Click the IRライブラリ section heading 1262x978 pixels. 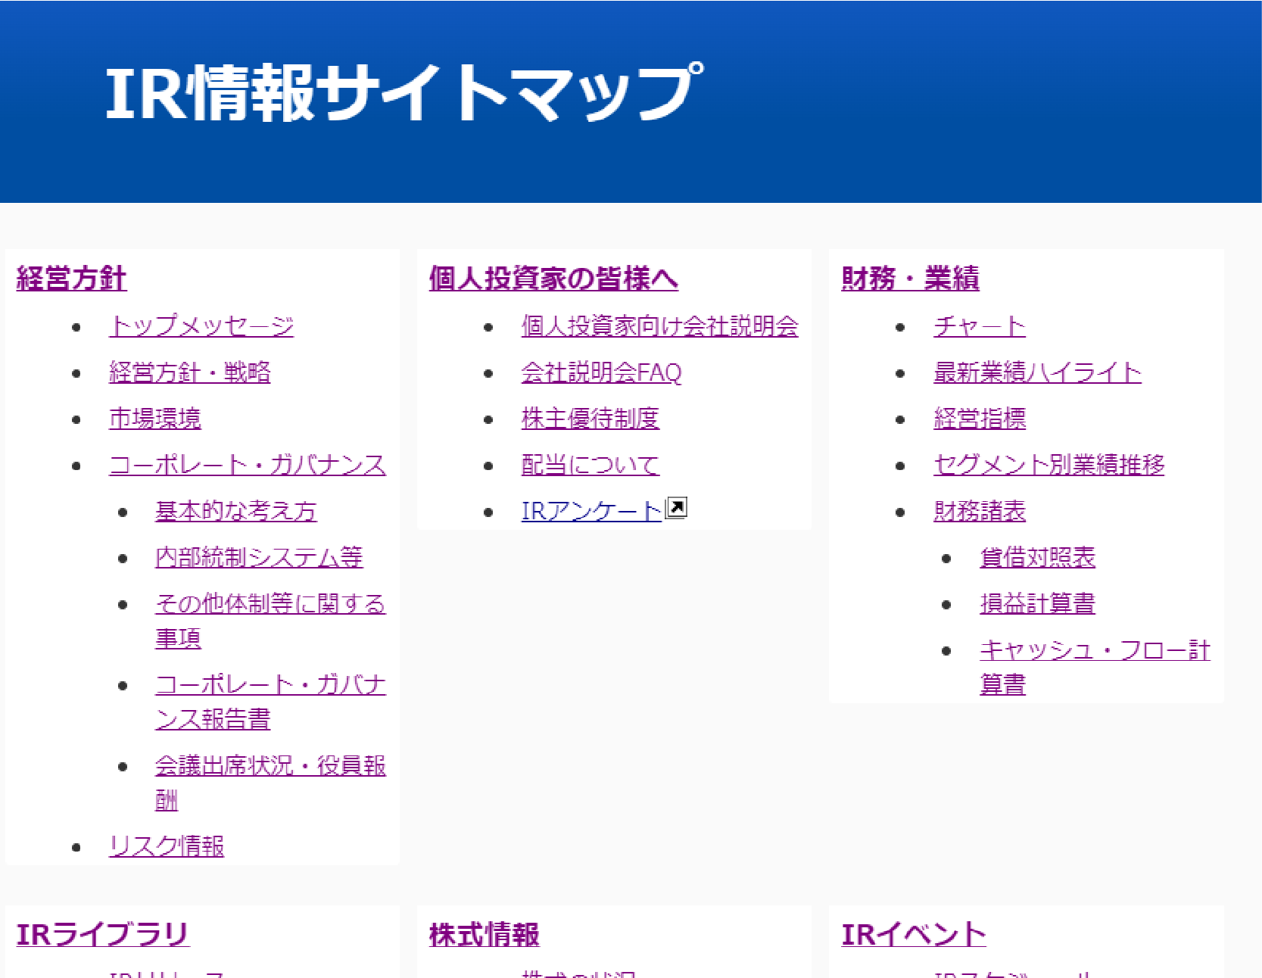(x=102, y=935)
